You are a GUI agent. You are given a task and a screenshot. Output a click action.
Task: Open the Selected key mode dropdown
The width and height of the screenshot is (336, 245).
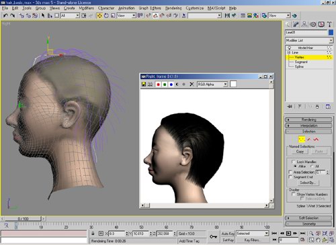[x=252, y=234]
